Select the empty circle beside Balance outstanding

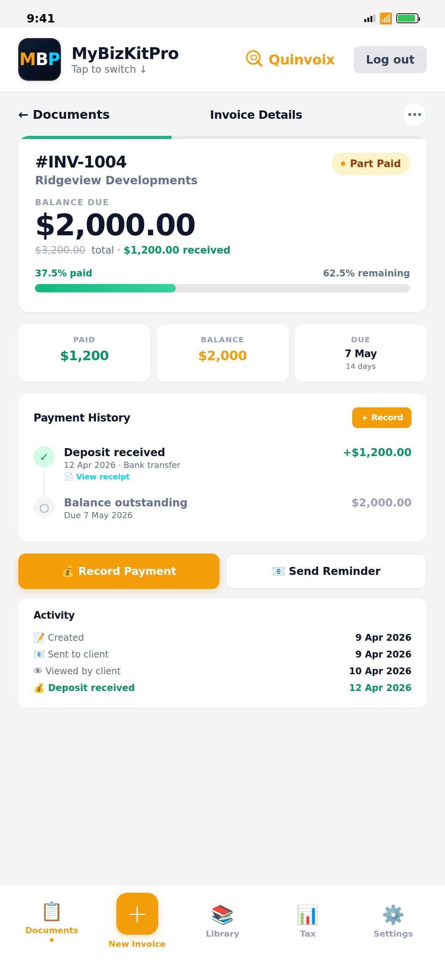44,508
